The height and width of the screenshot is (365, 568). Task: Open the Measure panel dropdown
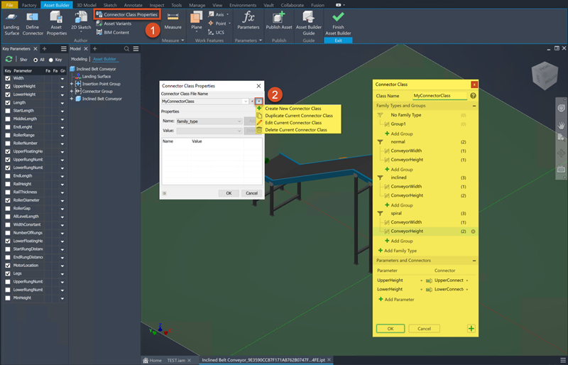pos(182,40)
